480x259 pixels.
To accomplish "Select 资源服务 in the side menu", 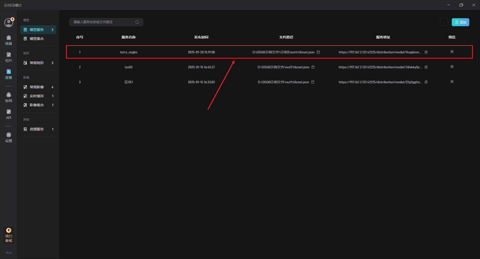I will (38, 129).
